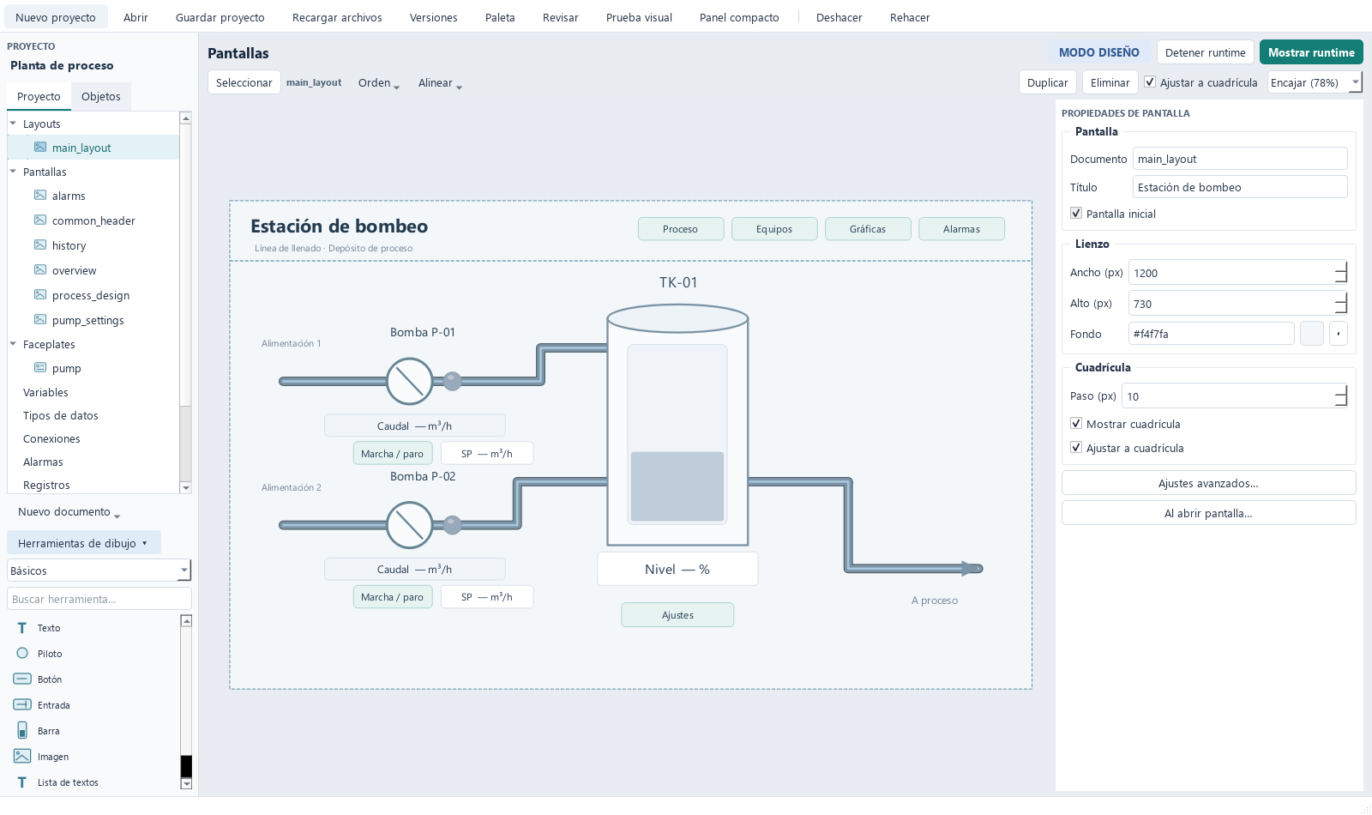Image resolution: width=1372 pixels, height=815 pixels.
Task: Select the Barra tool icon
Action: click(22, 730)
